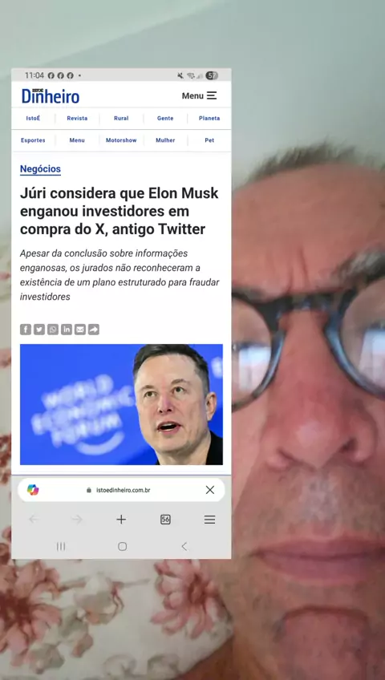Open the browser hamburger menu
Image resolution: width=385 pixels, height=680 pixels.
[210, 520]
